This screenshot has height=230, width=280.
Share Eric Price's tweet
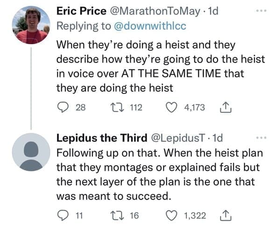(x=226, y=107)
